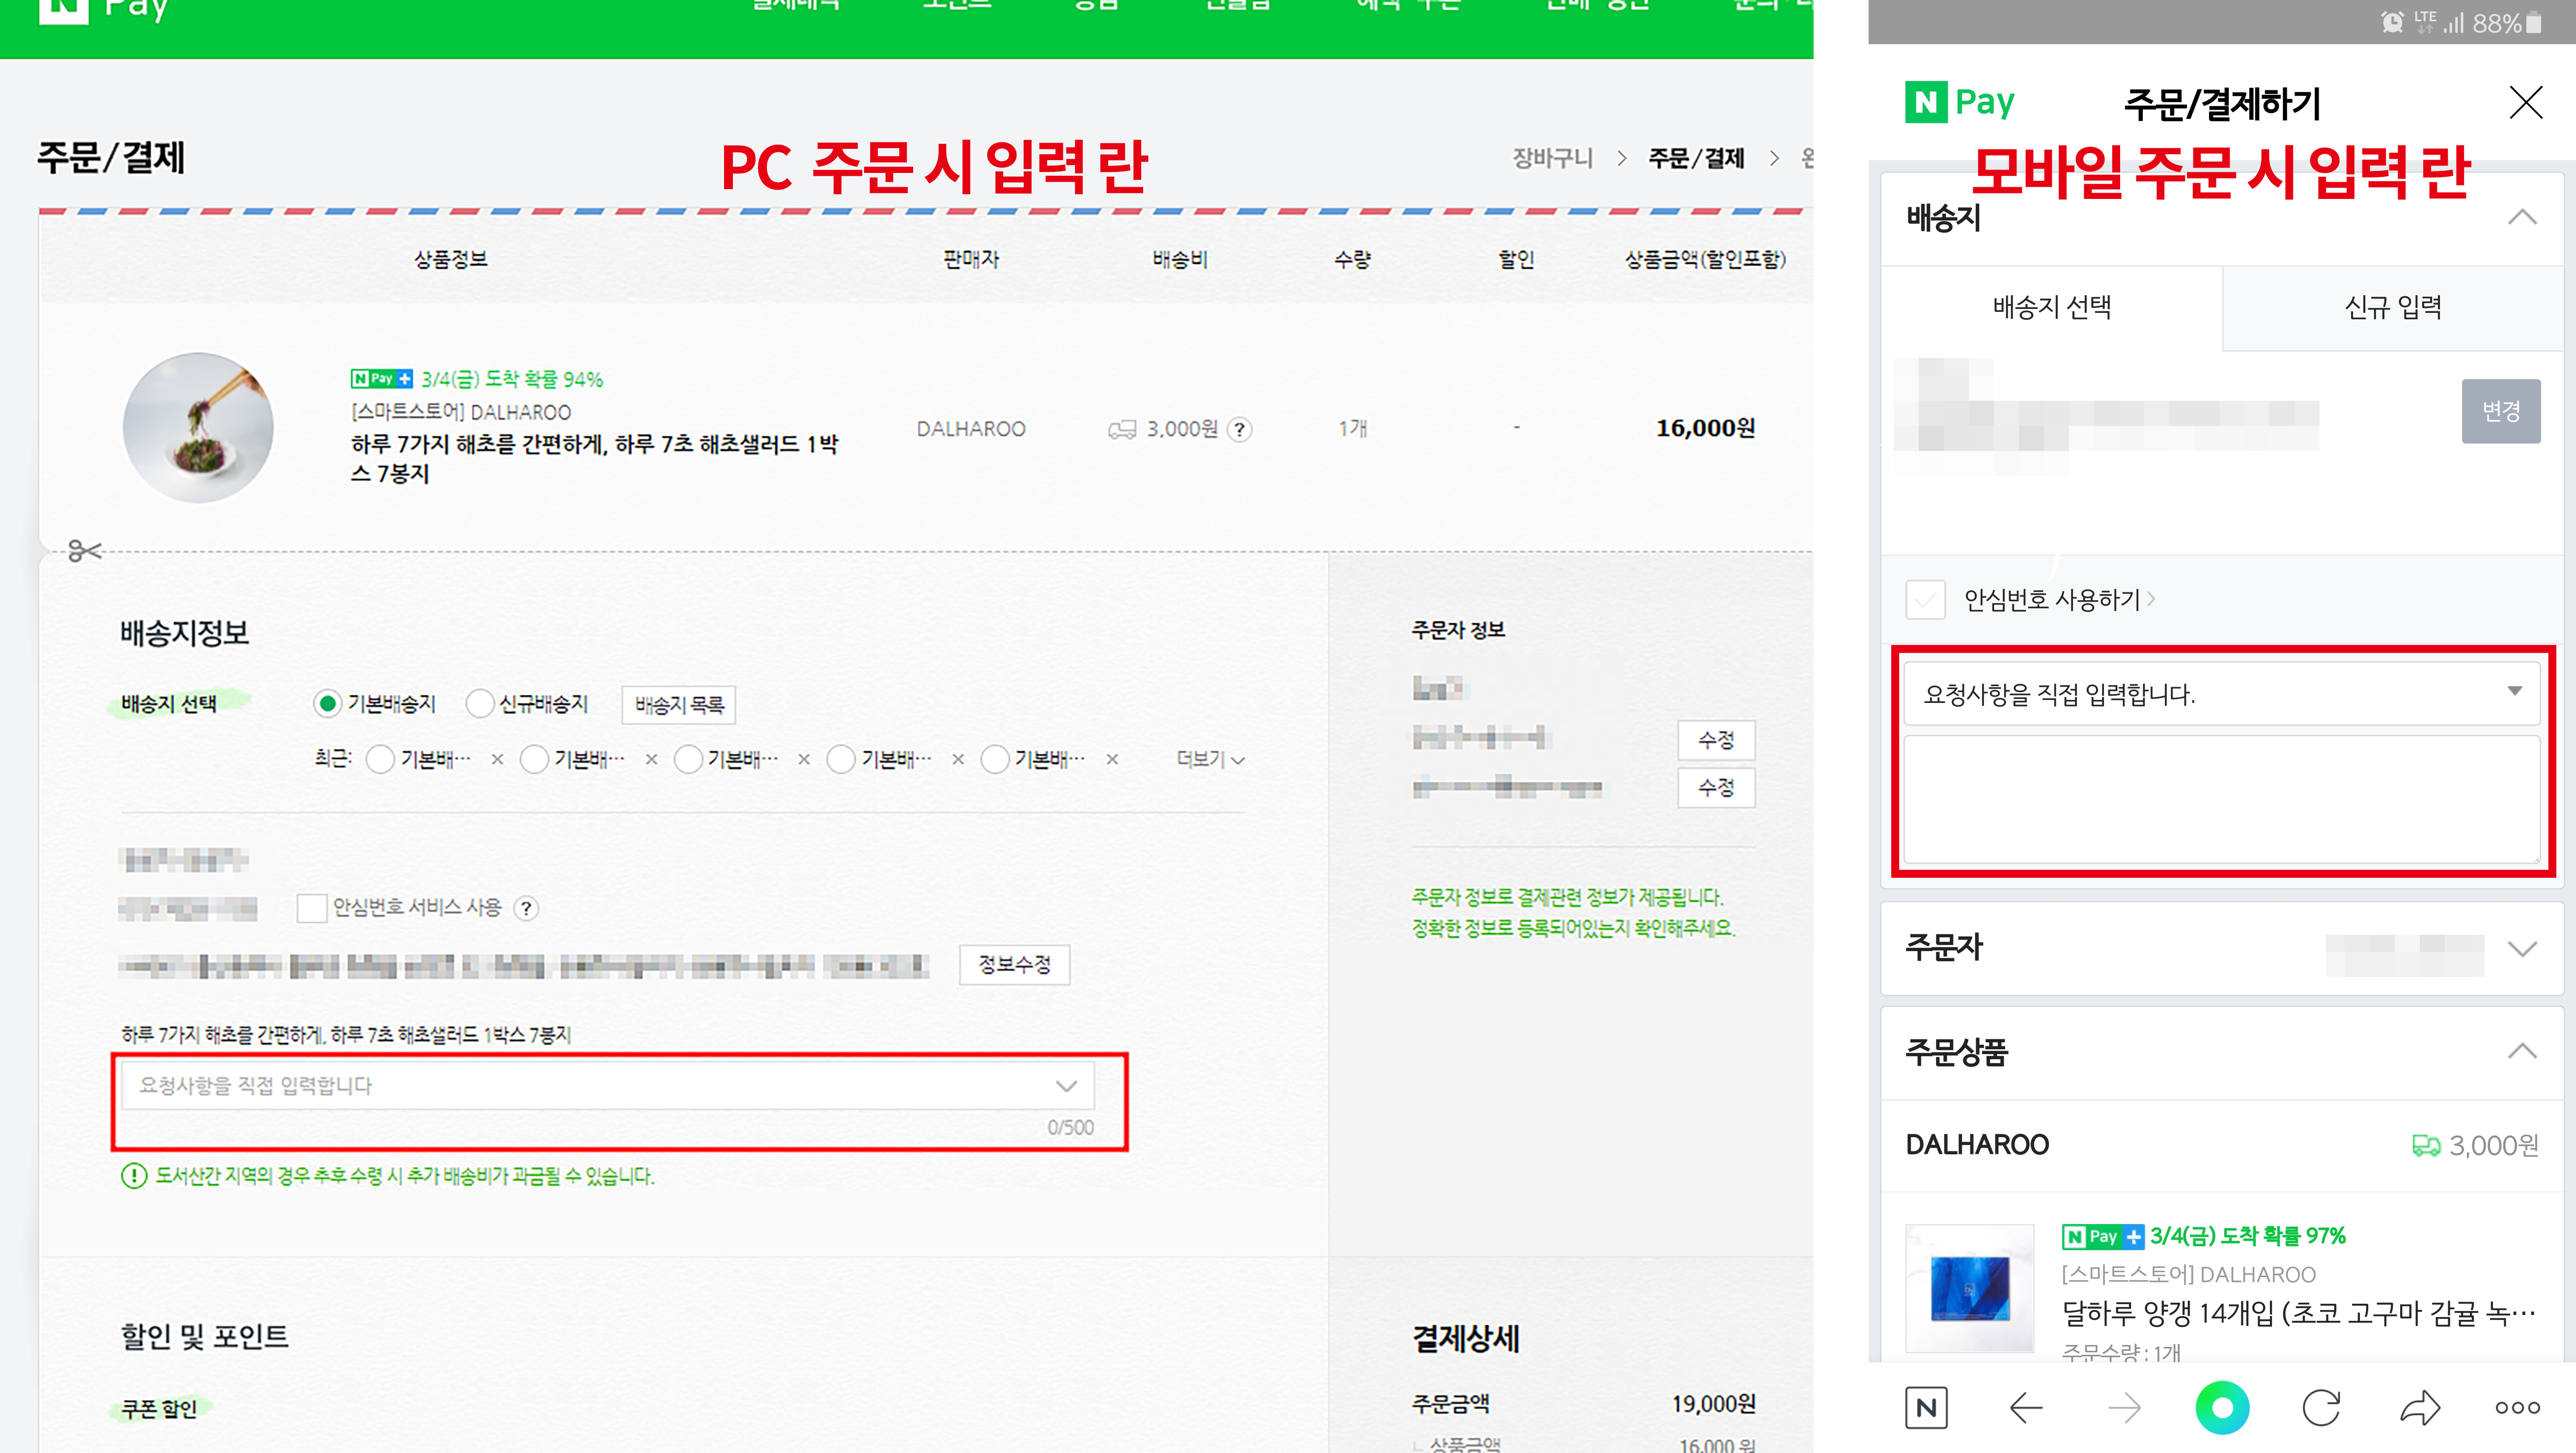The width and height of the screenshot is (2576, 1453).
Task: Click the 16,000원 product price
Action: [x=1705, y=428]
